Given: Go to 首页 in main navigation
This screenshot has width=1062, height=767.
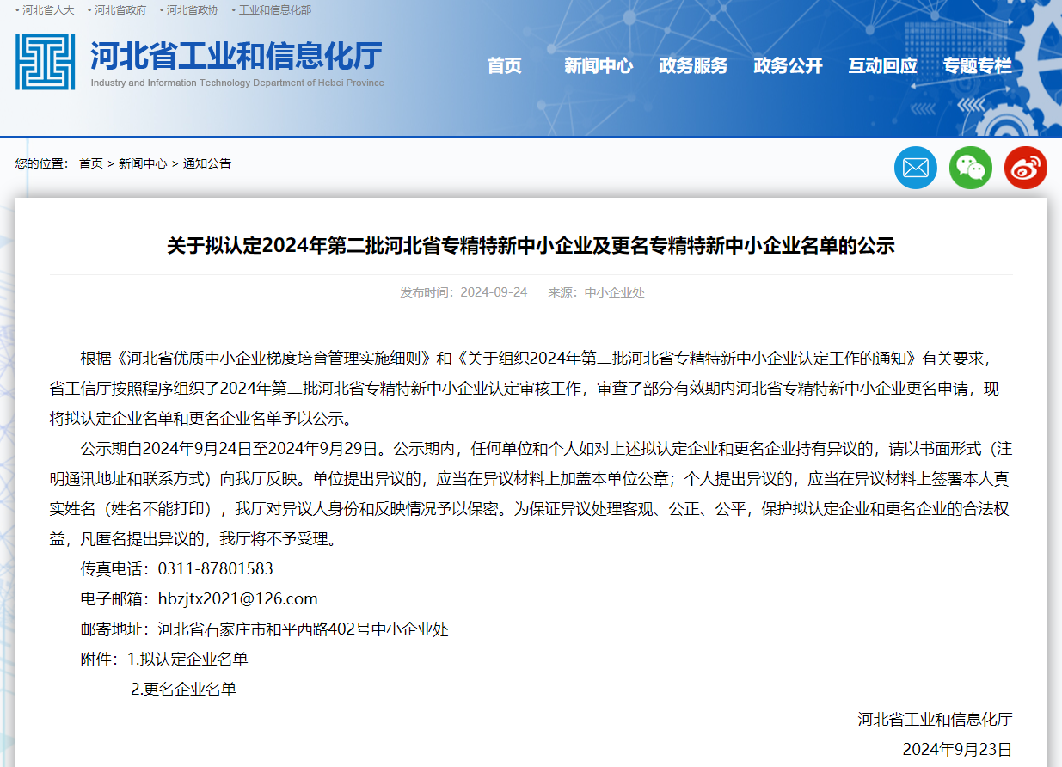Looking at the screenshot, I should [x=505, y=65].
